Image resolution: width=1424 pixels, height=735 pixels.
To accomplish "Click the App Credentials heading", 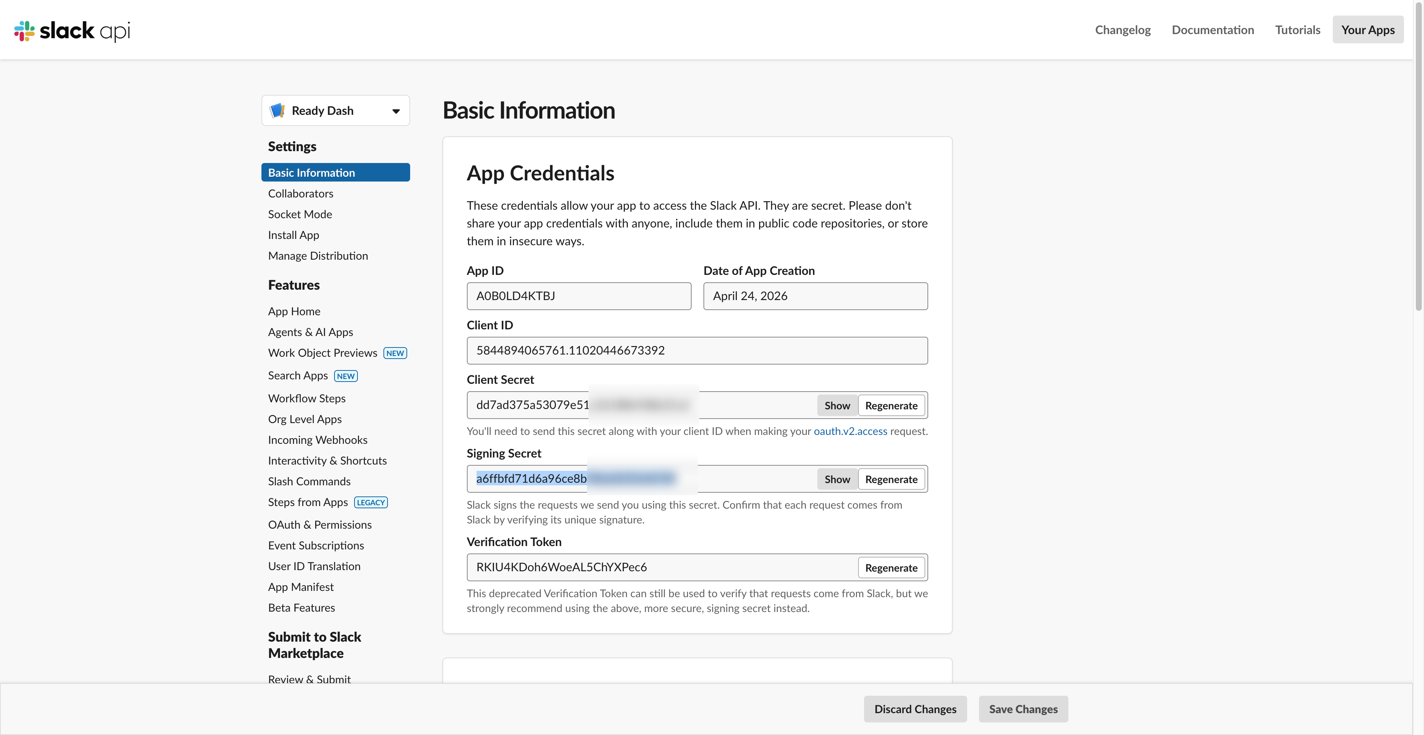I will pyautogui.click(x=540, y=173).
